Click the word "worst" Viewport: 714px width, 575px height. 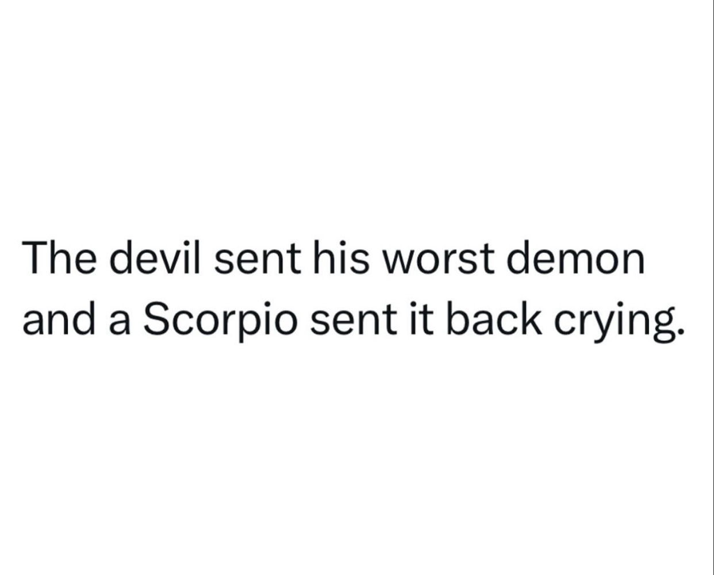pos(437,260)
